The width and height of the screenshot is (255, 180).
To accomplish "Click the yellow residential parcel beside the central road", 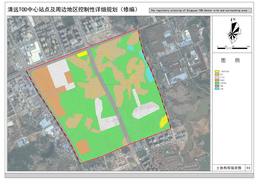I will 82,54.
